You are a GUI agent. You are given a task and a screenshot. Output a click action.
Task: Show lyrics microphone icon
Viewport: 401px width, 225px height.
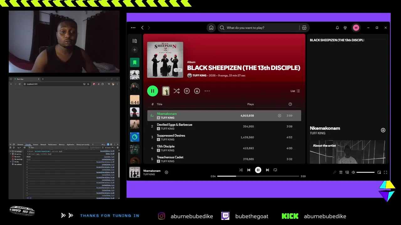tap(334, 172)
